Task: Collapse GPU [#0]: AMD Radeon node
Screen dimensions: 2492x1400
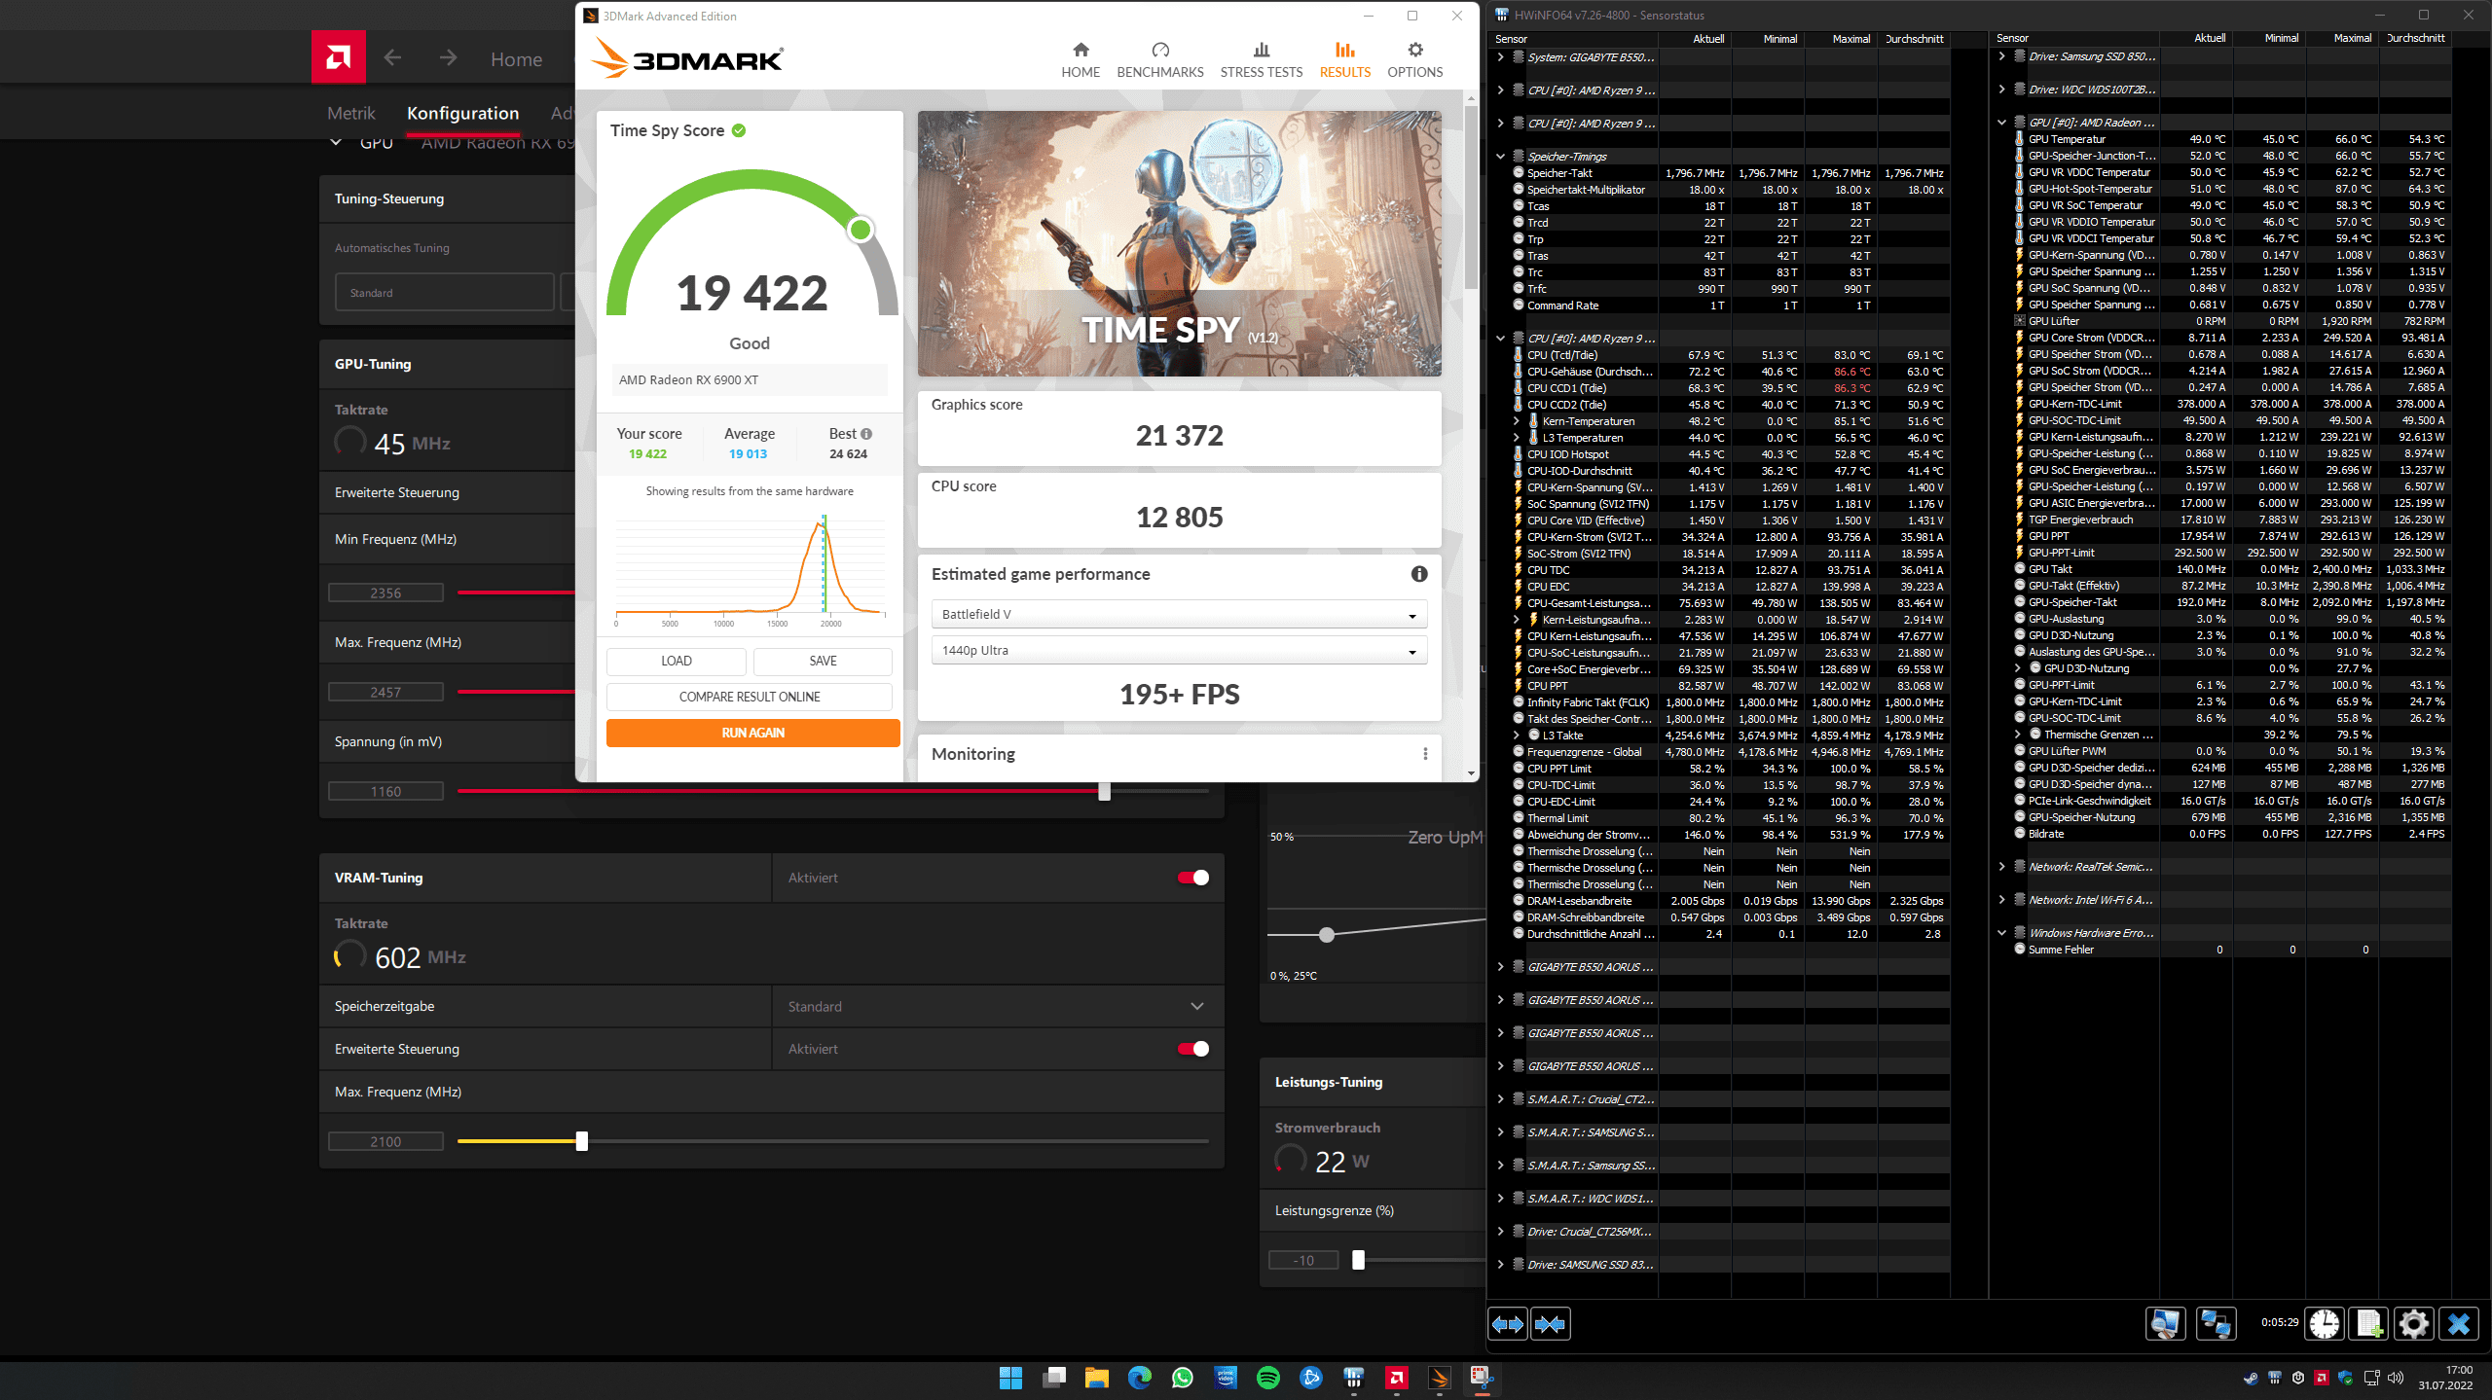Action: pos(2001,123)
